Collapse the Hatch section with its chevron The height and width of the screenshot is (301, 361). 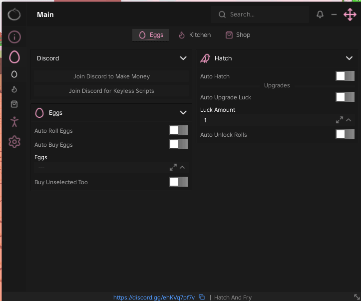[x=349, y=58]
